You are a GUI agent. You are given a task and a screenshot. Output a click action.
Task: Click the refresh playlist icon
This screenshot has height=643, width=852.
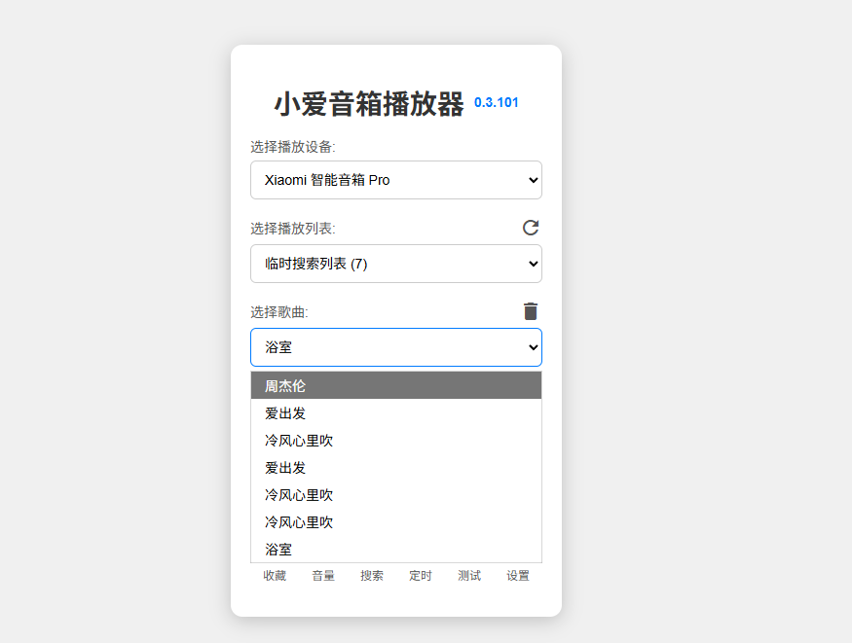[x=530, y=228]
